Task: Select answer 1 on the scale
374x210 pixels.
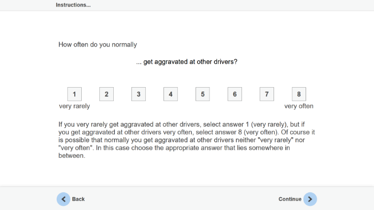Action: [x=74, y=94]
